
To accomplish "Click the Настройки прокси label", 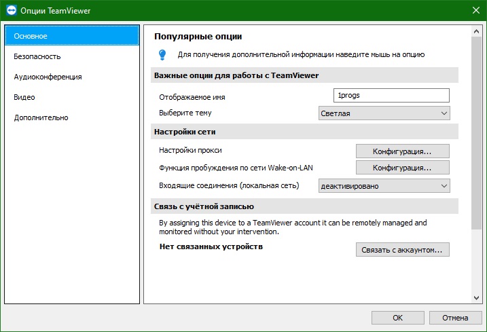I will coord(190,150).
